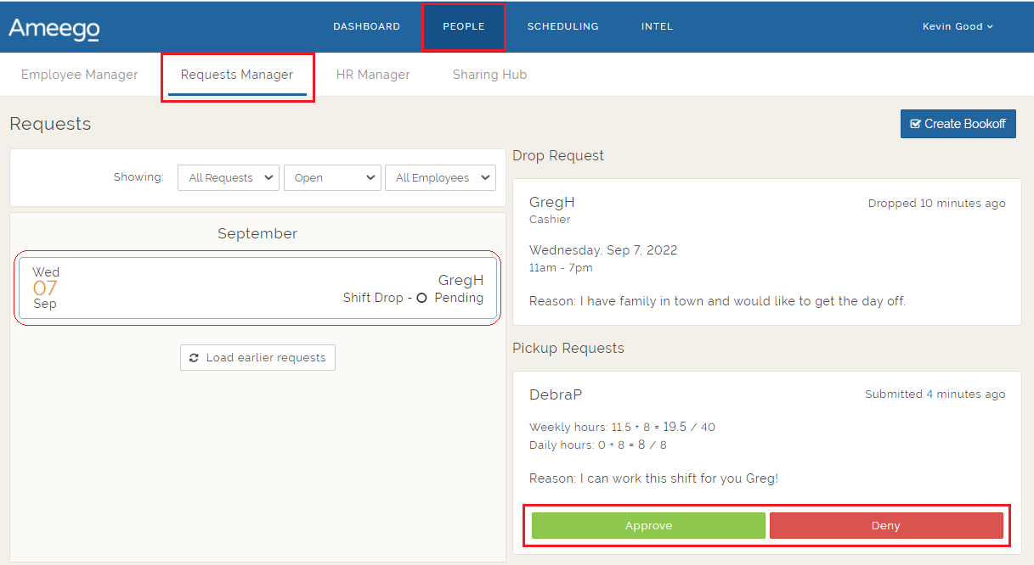
Task: Select the People section
Action: [463, 26]
